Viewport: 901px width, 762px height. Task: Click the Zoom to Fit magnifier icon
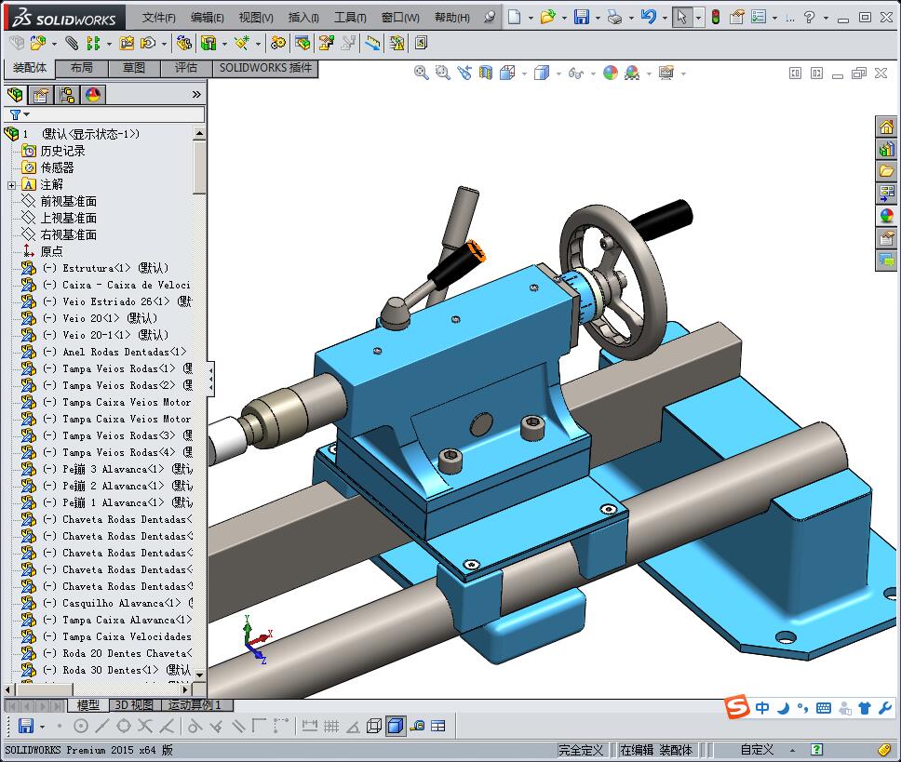point(421,73)
